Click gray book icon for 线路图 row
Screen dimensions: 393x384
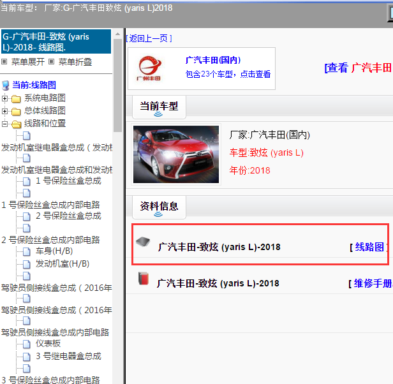coord(143,242)
